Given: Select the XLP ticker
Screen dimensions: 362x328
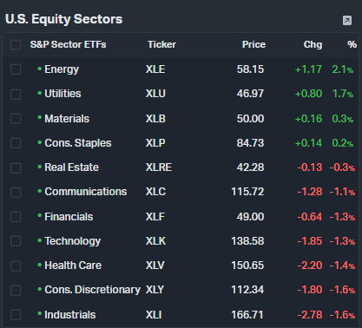Looking at the screenshot, I should (155, 143).
